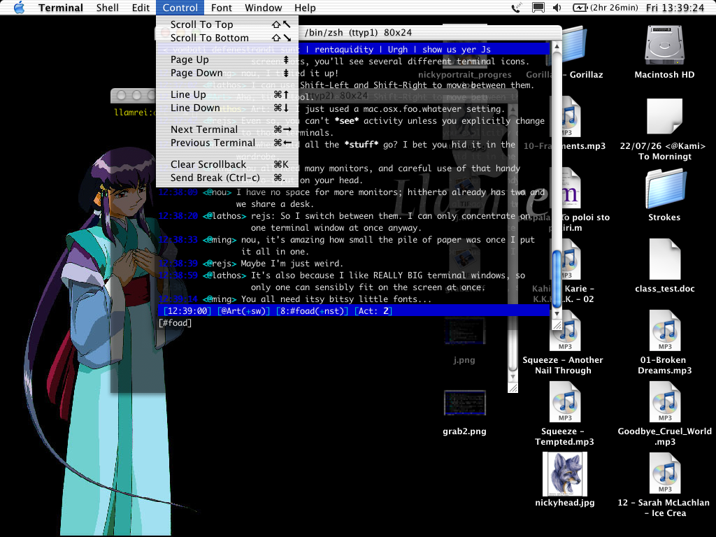Choose Scroll To Top
The height and width of the screenshot is (537, 716).
point(227,24)
